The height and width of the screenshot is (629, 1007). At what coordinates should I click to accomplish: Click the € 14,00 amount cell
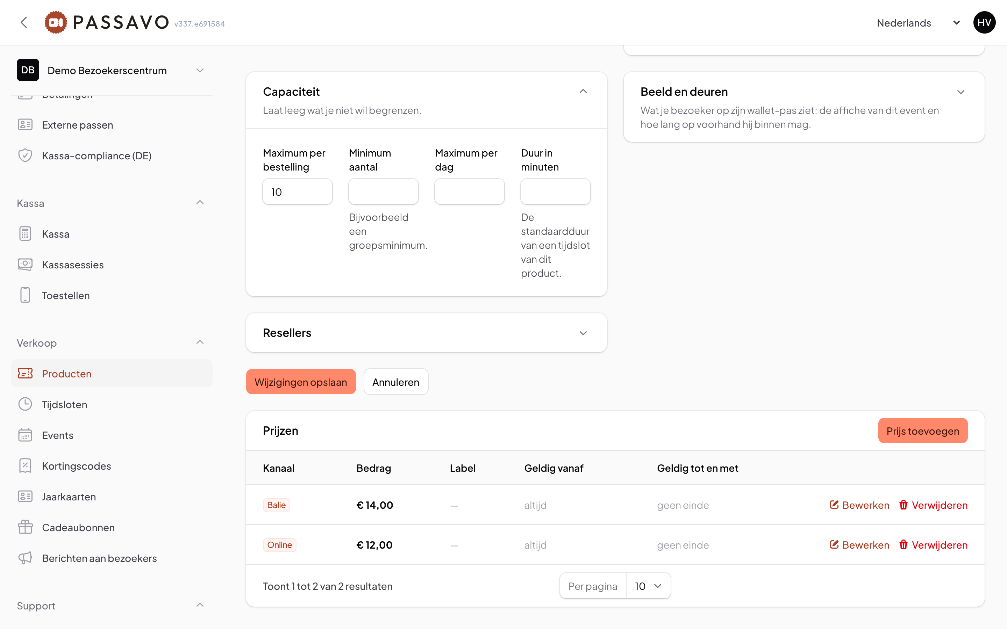pyautogui.click(x=374, y=505)
